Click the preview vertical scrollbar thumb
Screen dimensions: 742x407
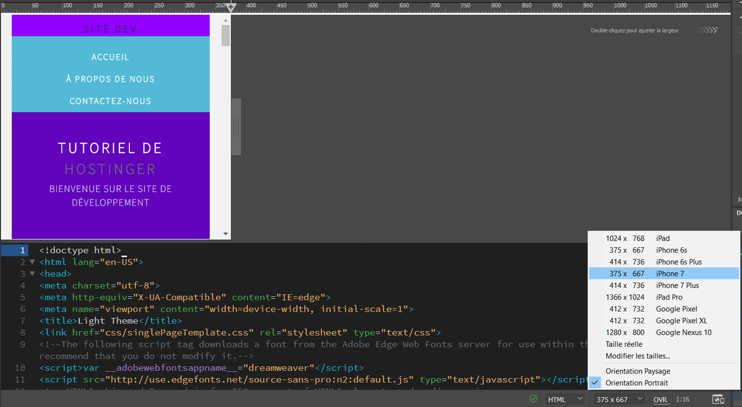click(x=226, y=35)
